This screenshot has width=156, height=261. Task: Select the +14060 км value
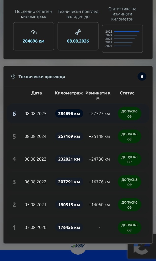99,205
